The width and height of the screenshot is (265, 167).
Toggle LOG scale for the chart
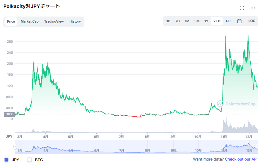(x=252, y=21)
